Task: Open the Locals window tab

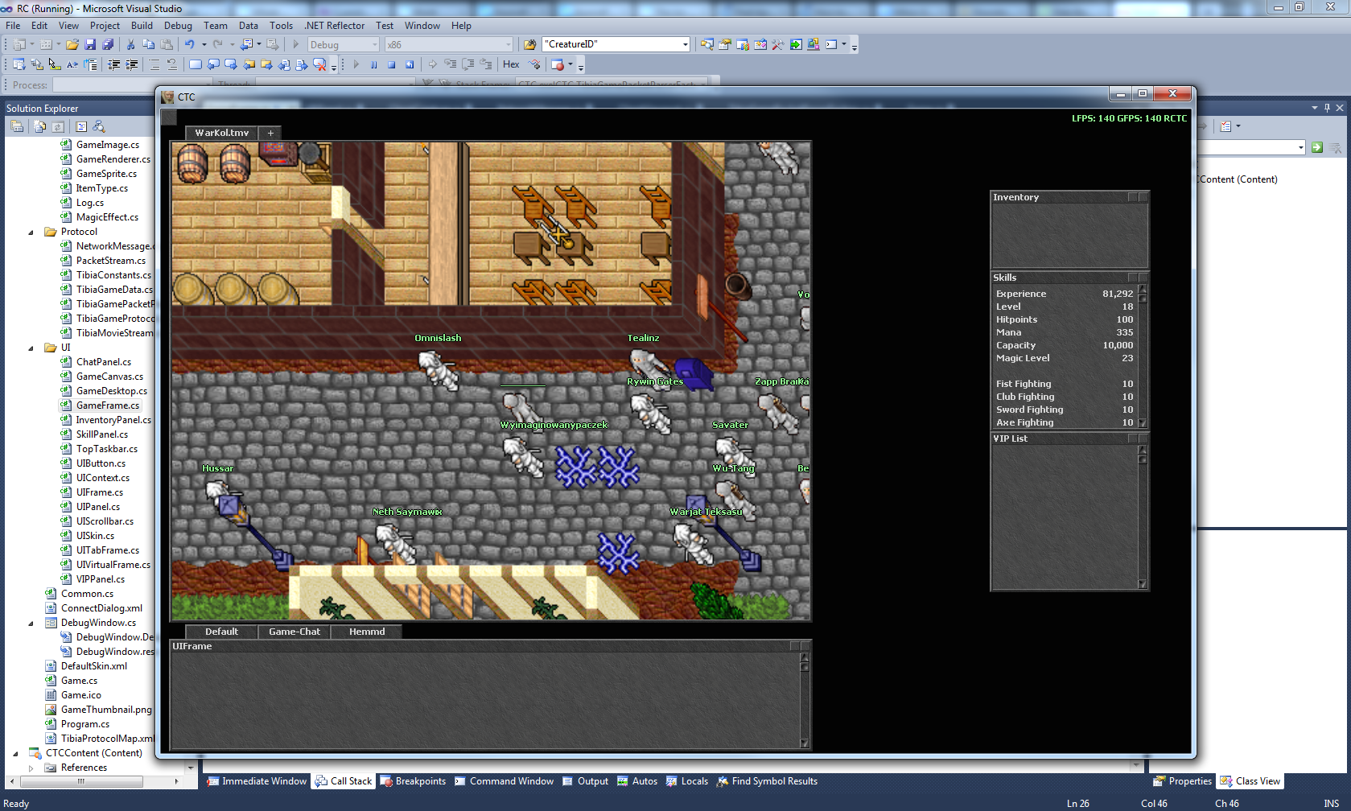Action: pos(687,781)
